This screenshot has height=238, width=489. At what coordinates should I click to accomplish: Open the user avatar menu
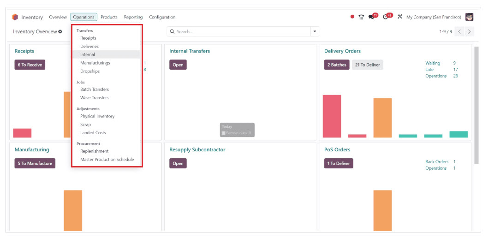pos(469,17)
